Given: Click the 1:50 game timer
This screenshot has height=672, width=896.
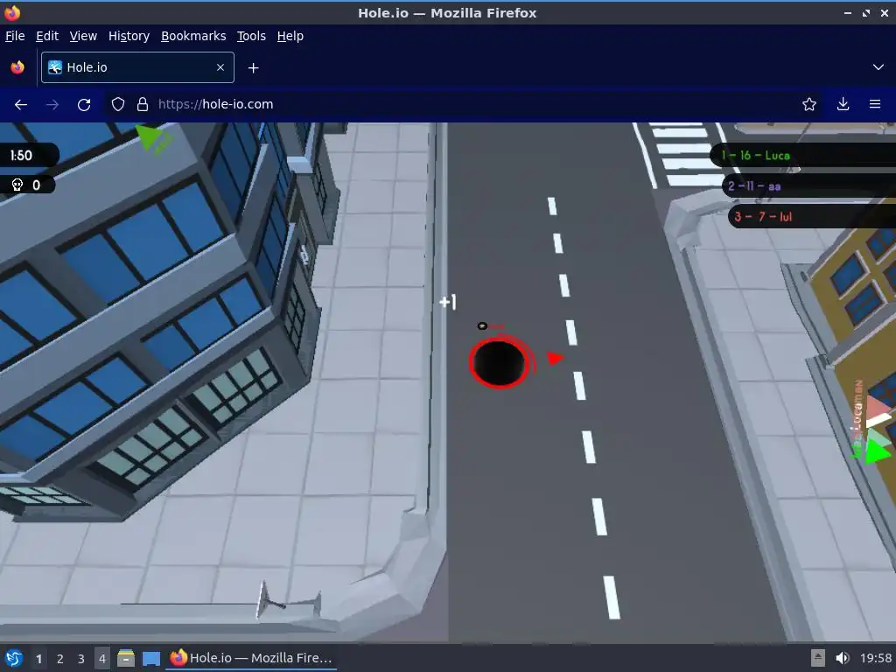Looking at the screenshot, I should tap(27, 155).
